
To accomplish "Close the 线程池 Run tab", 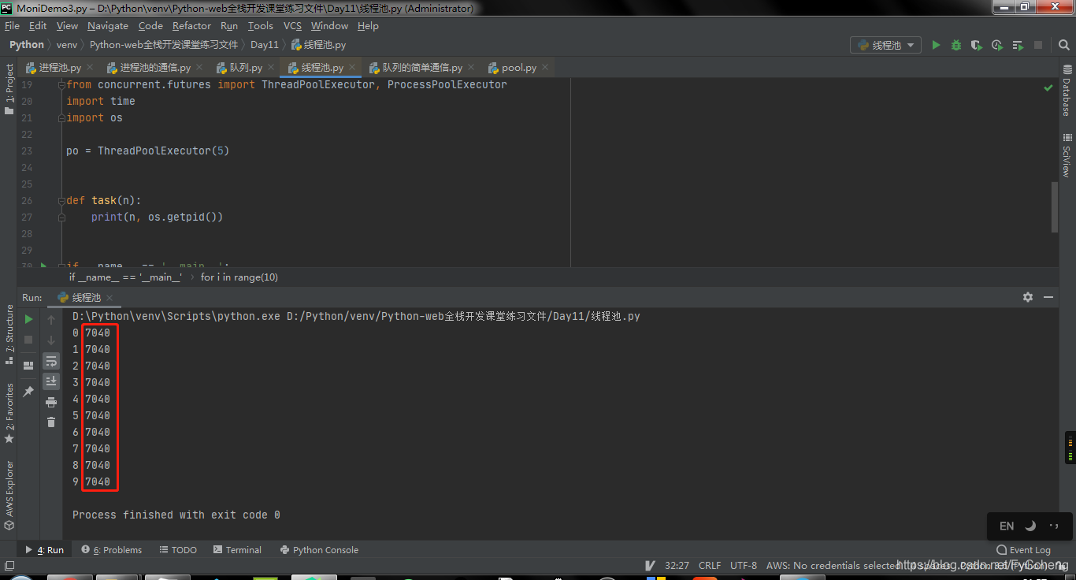I will tap(109, 297).
